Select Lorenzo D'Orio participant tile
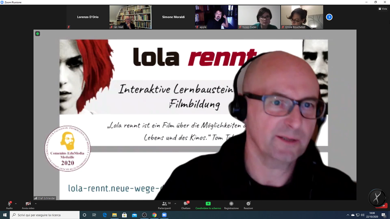The image size is (390, 219). [88, 17]
